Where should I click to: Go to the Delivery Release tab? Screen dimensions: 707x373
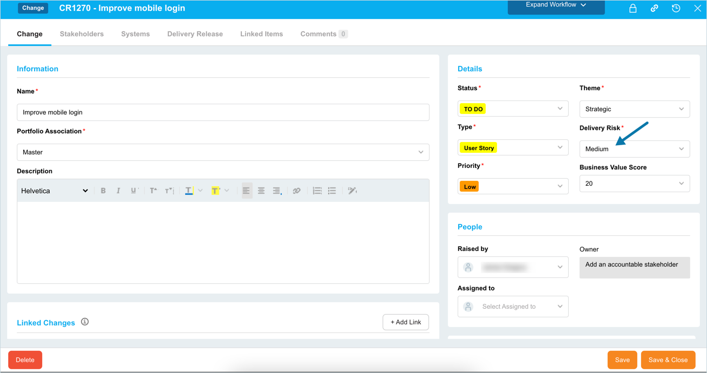(x=195, y=34)
